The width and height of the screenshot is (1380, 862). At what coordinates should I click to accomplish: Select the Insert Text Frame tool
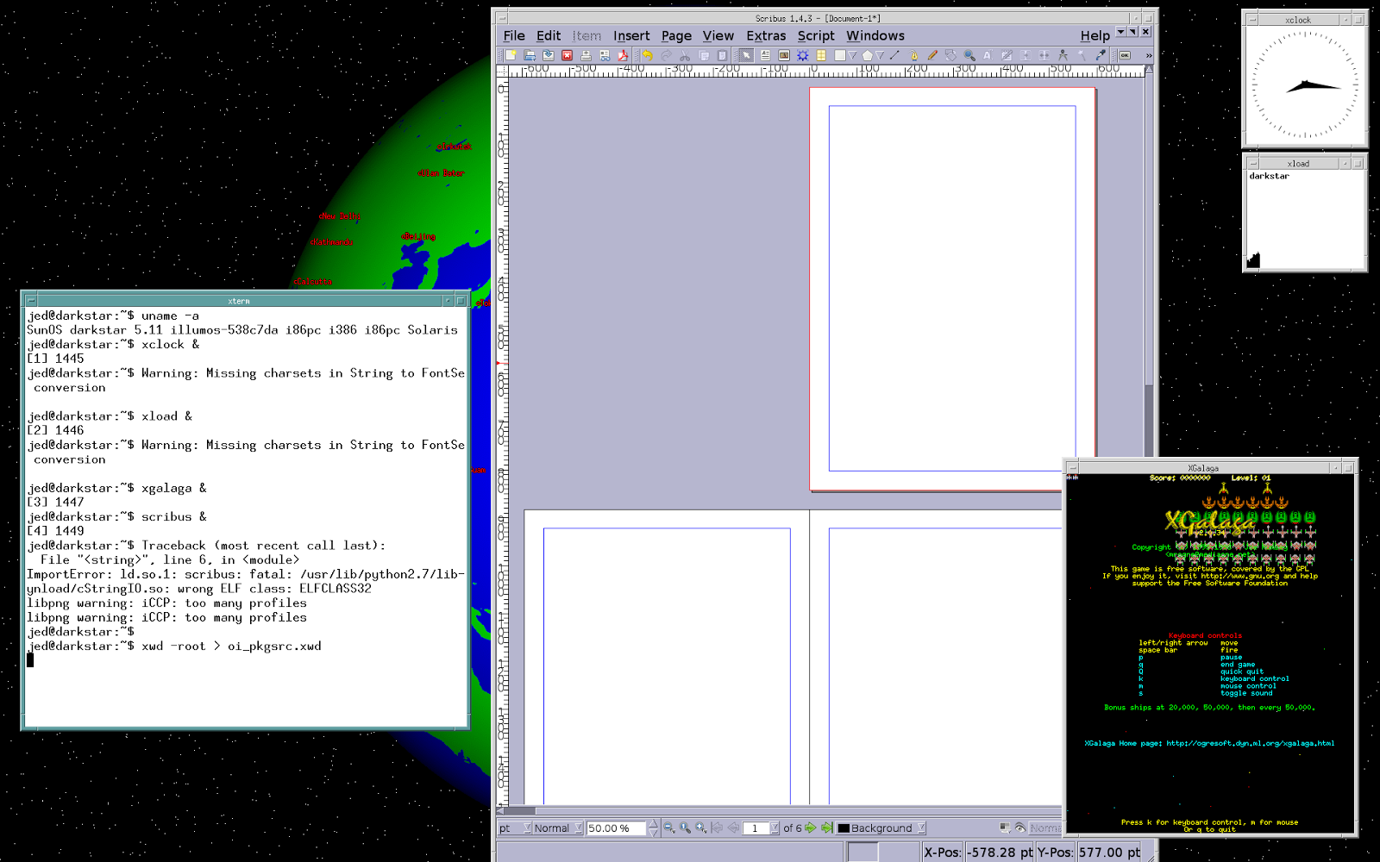pyautogui.click(x=765, y=55)
